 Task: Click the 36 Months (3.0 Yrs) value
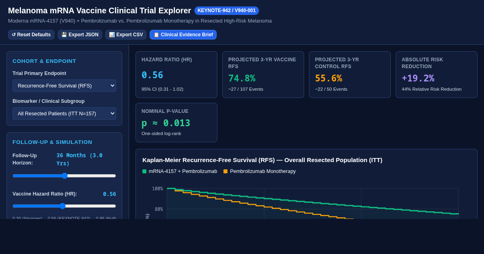[79, 159]
